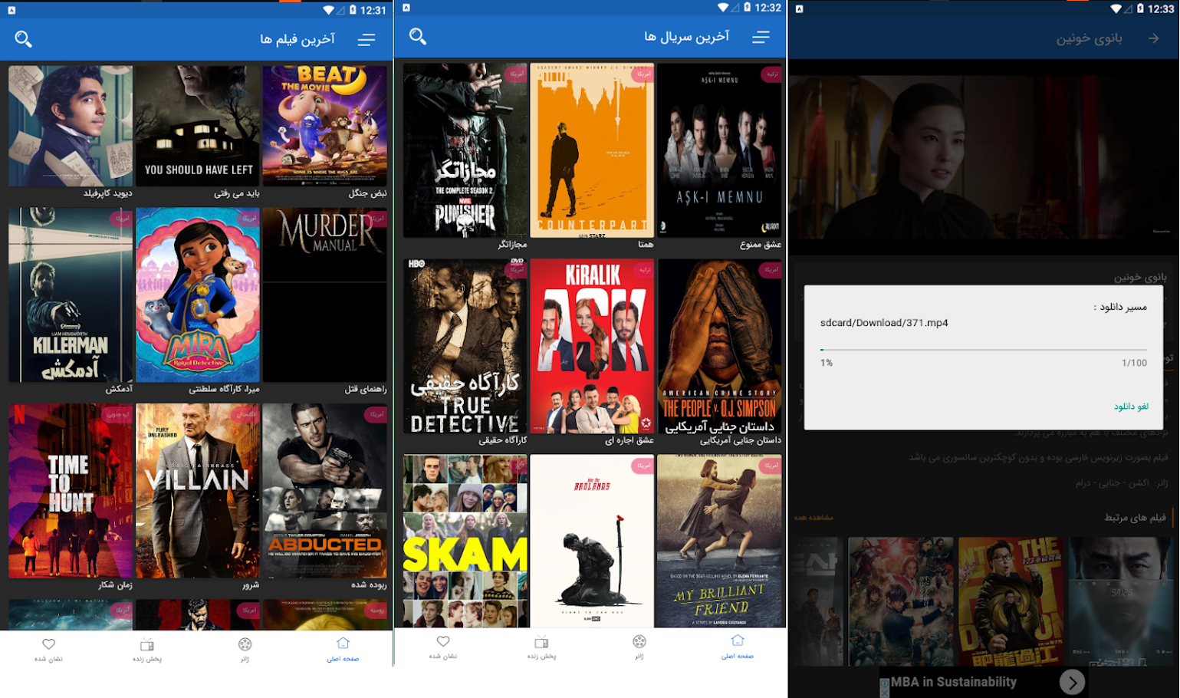Tap the 12:33 clock in status bar
The image size is (1180, 698).
coord(1161,9)
